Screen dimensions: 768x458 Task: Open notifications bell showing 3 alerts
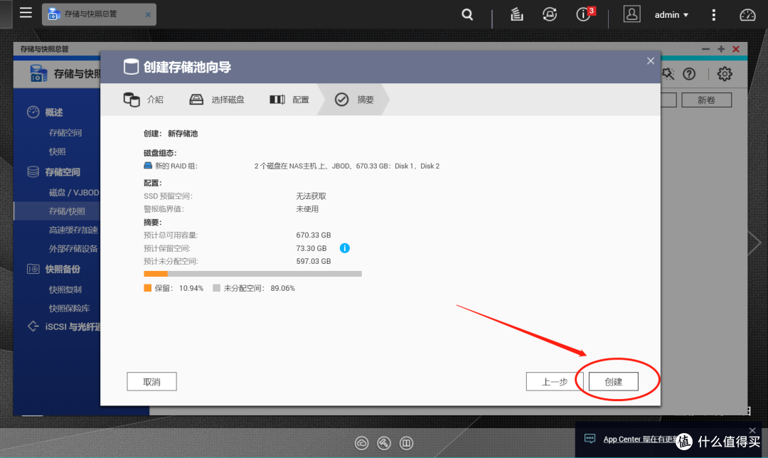(x=583, y=14)
